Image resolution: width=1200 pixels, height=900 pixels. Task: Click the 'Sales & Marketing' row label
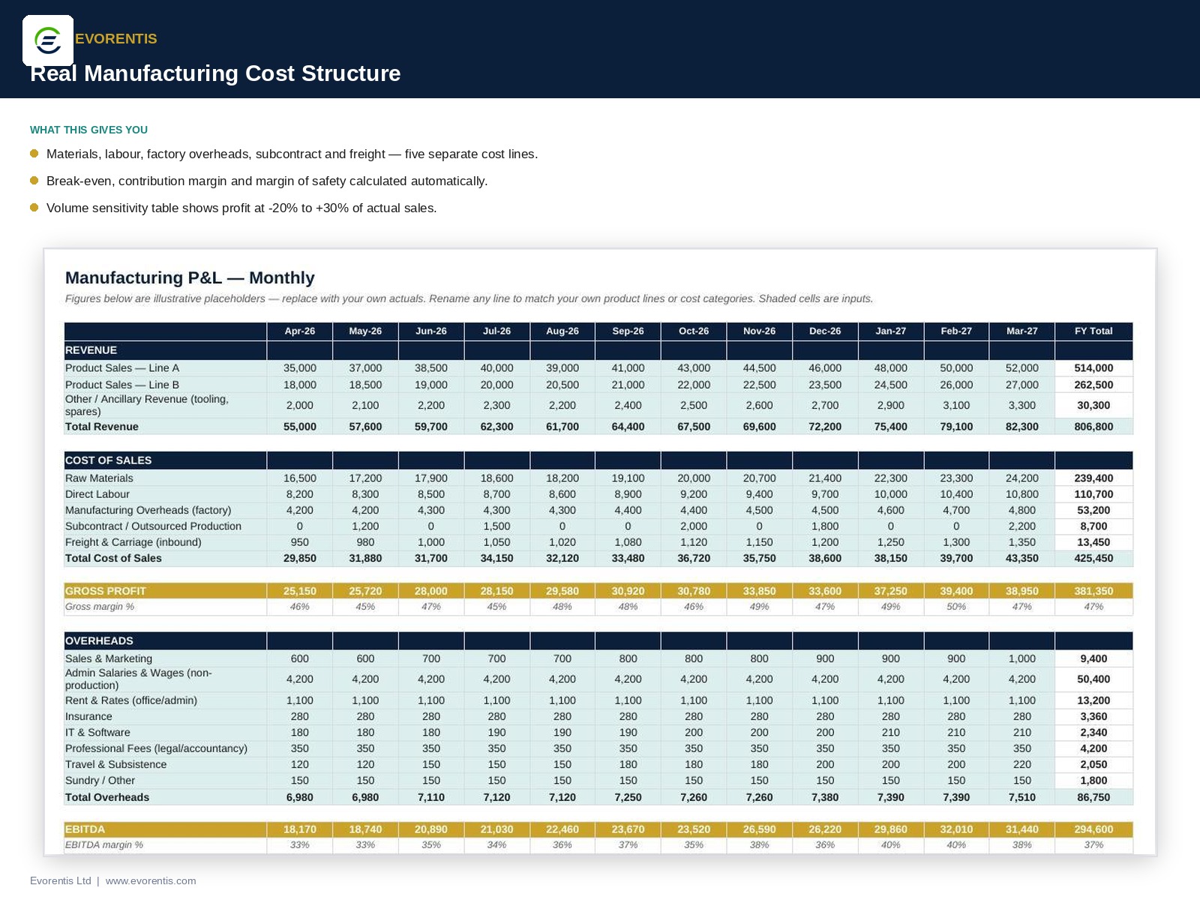click(109, 658)
